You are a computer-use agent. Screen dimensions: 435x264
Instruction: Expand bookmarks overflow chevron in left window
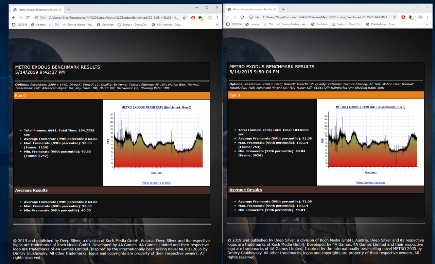coord(217,24)
